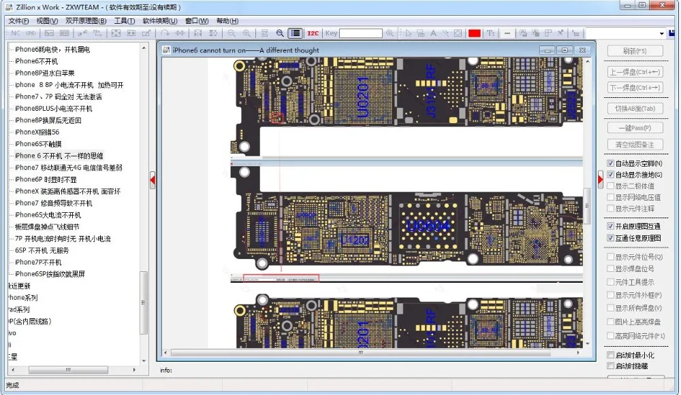The width and height of the screenshot is (681, 395).
Task: Click the 上一焊盘(Ctrl+←) button
Action: pos(635,72)
